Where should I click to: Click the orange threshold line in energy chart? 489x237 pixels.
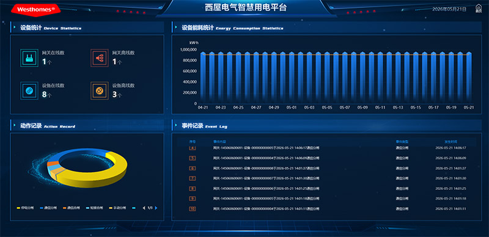coord(336,55)
